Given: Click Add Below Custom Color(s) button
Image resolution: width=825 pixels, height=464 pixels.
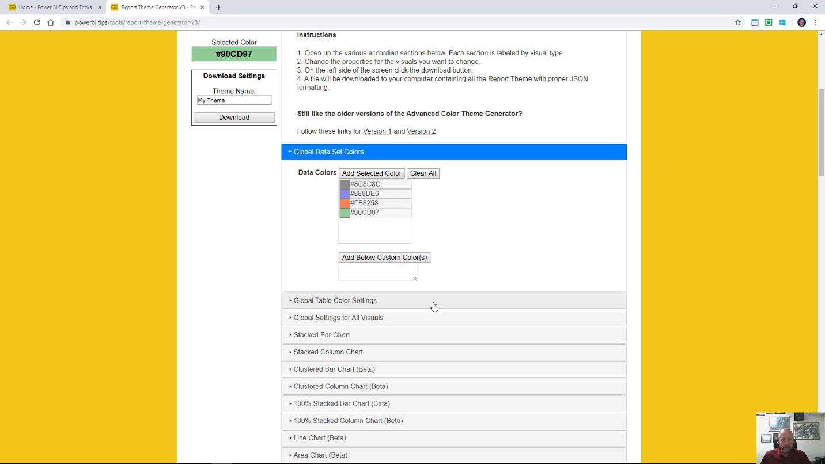Looking at the screenshot, I should (x=384, y=258).
